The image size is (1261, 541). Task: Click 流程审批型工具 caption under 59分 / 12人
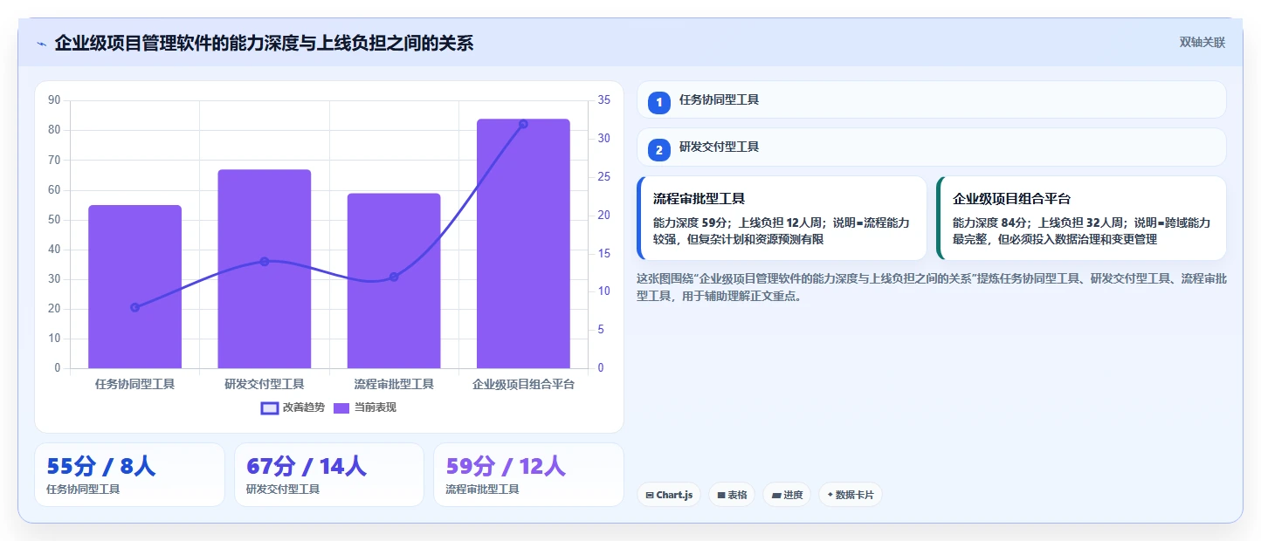point(482,490)
